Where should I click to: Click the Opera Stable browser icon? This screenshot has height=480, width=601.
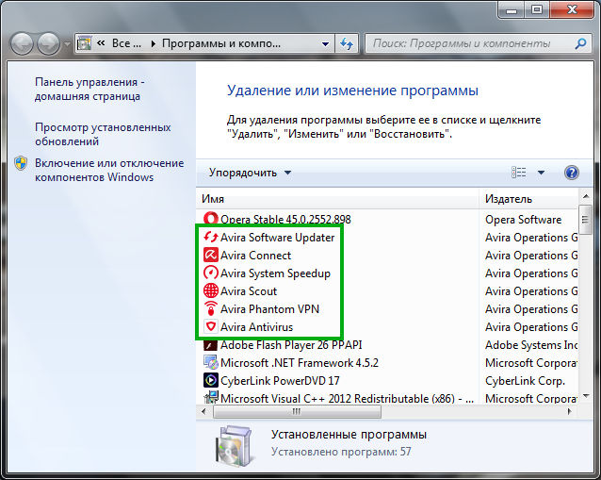click(x=210, y=219)
